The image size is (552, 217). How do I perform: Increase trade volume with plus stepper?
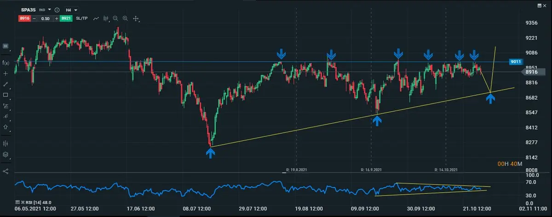point(57,18)
